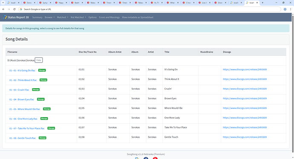Expand the Matched dropdown menu
Image resolution: width=294 pixels, height=159 pixels.
pos(63,17)
